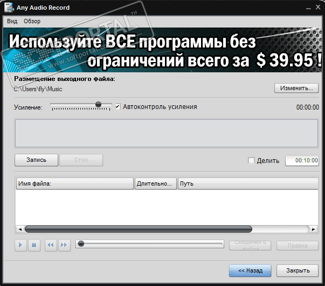Click the Усиление gain slider knob
This screenshot has width=325, height=286.
[98, 104]
